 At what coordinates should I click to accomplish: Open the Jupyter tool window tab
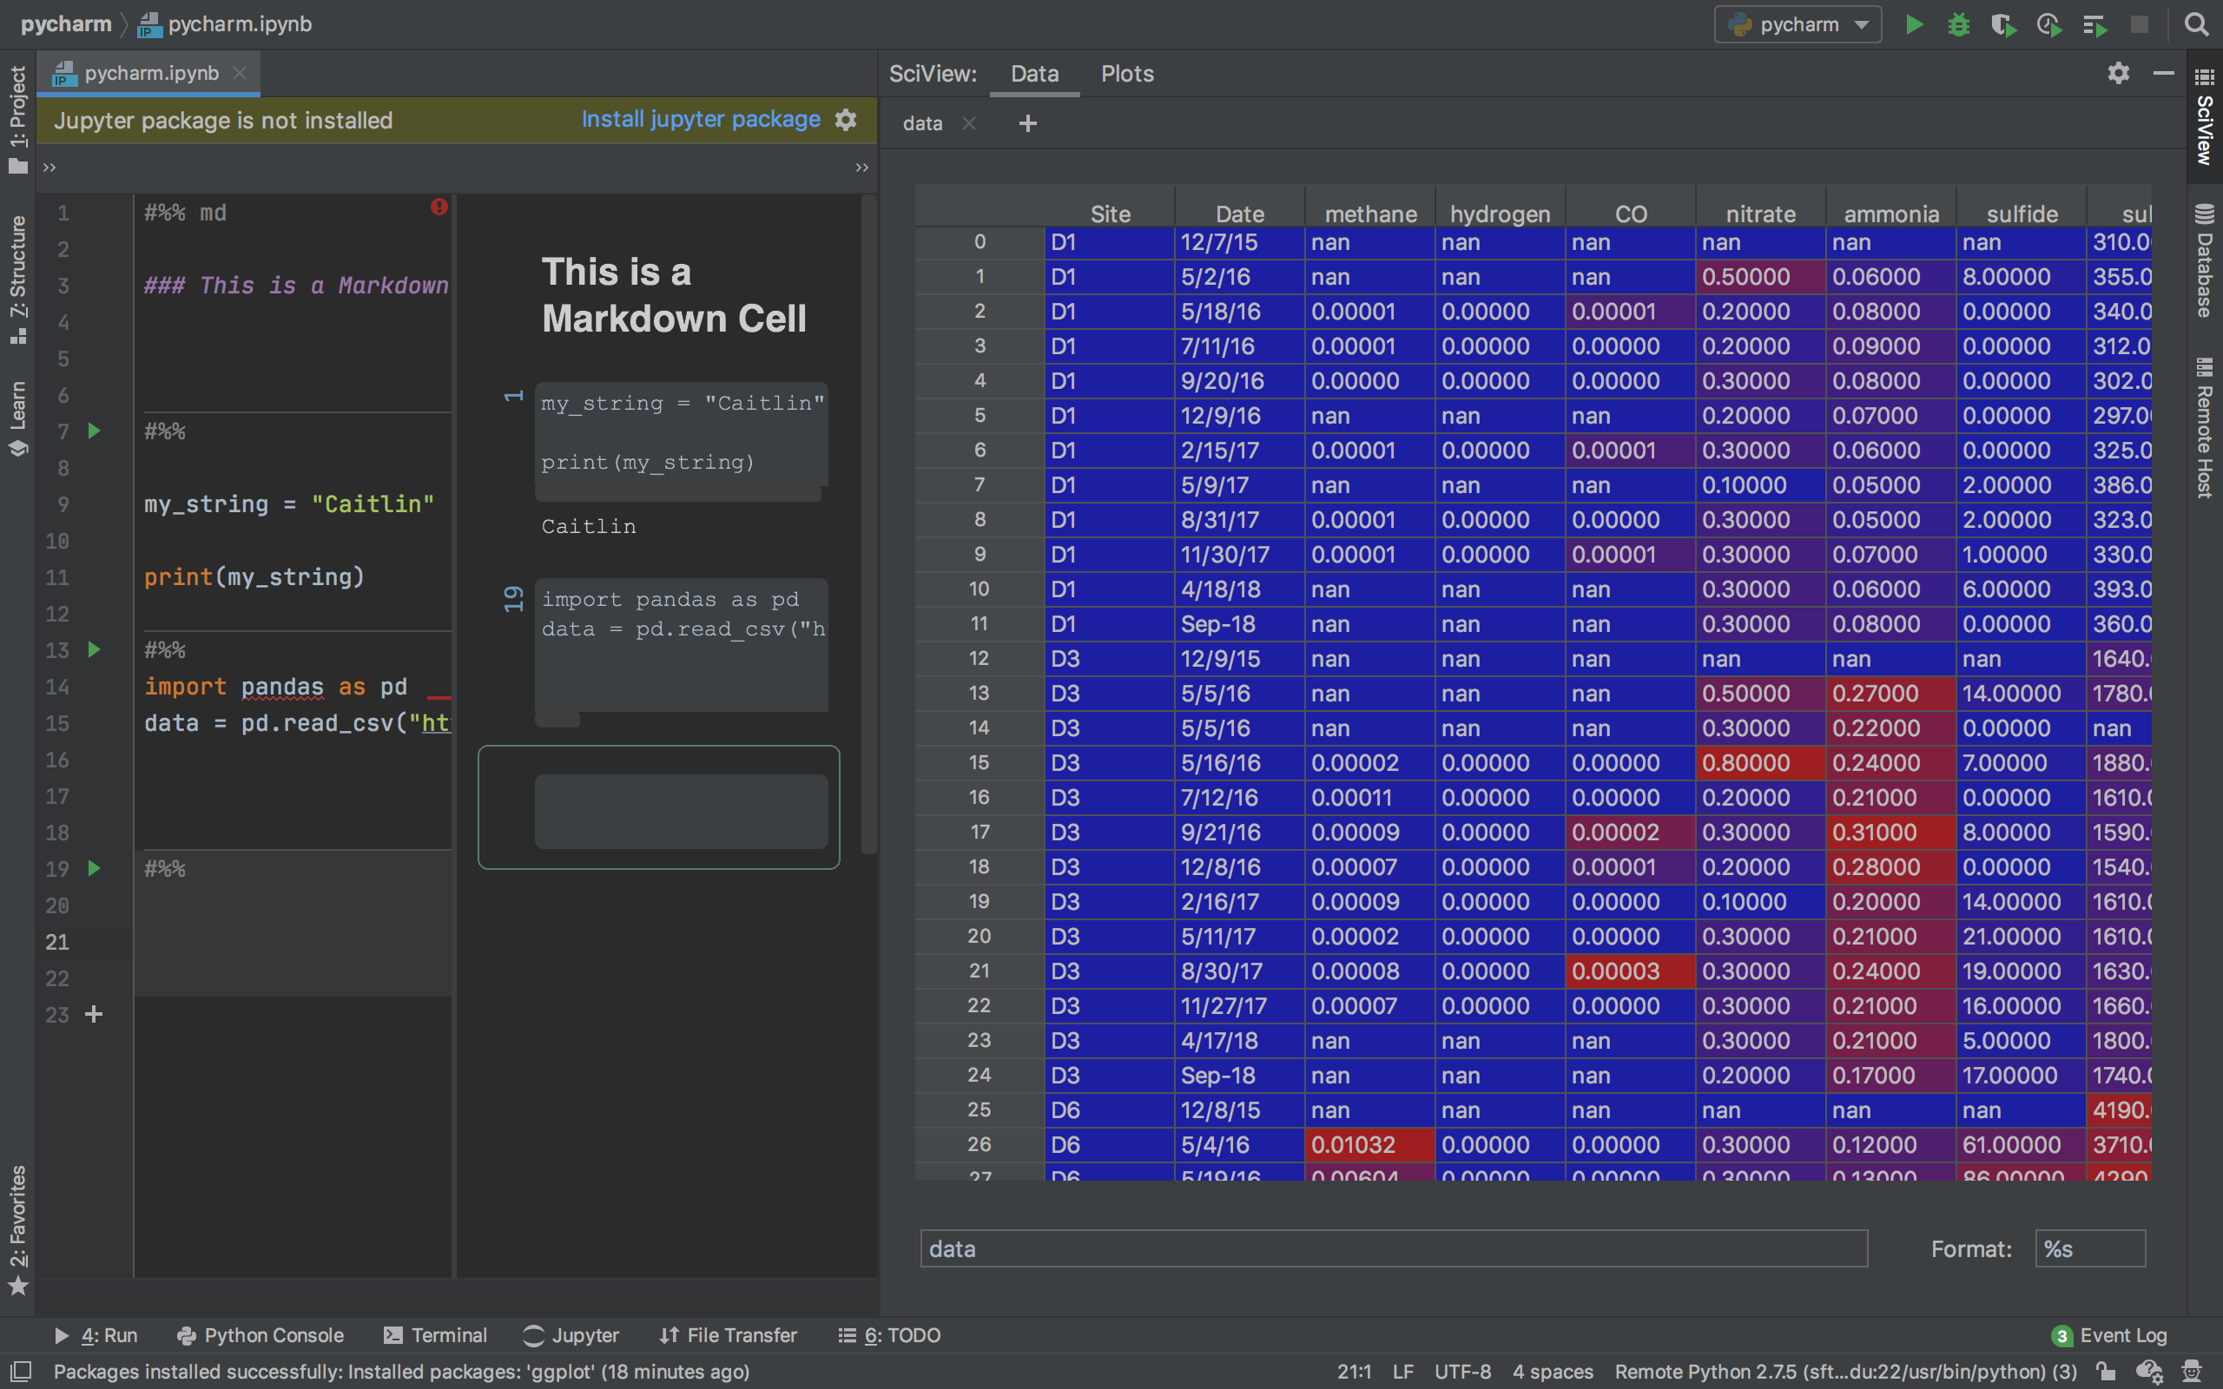click(x=571, y=1335)
